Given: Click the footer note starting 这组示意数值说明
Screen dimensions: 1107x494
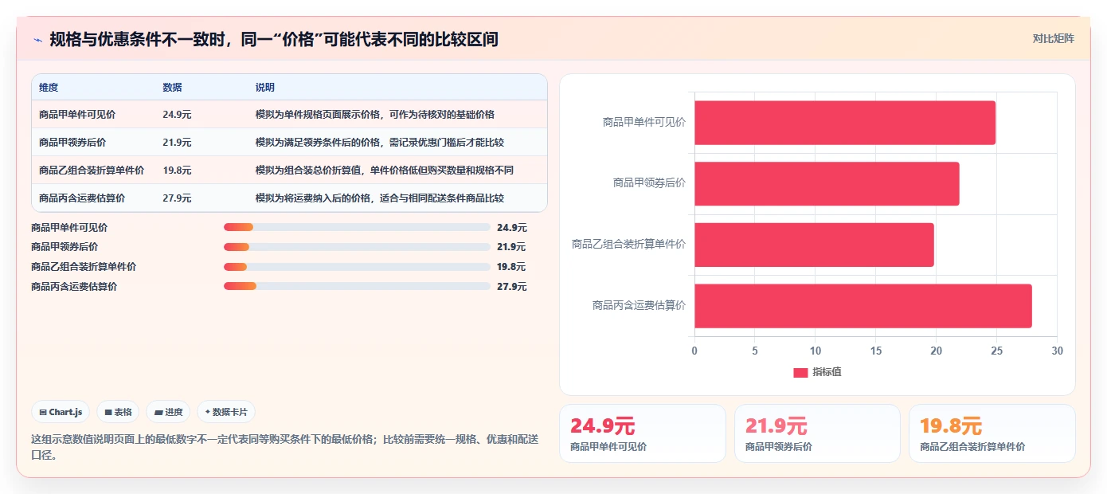Looking at the screenshot, I should click(x=285, y=447).
